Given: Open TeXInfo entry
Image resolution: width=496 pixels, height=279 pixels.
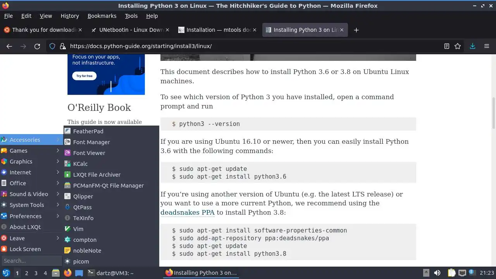Looking at the screenshot, I should (111, 218).
